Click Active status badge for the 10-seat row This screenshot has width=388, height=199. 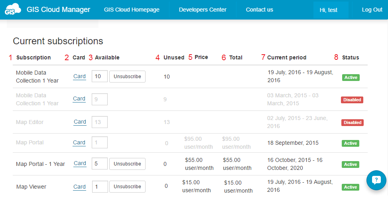coord(351,77)
